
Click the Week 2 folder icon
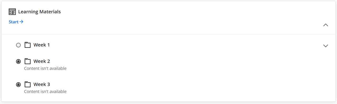pyautogui.click(x=28, y=61)
